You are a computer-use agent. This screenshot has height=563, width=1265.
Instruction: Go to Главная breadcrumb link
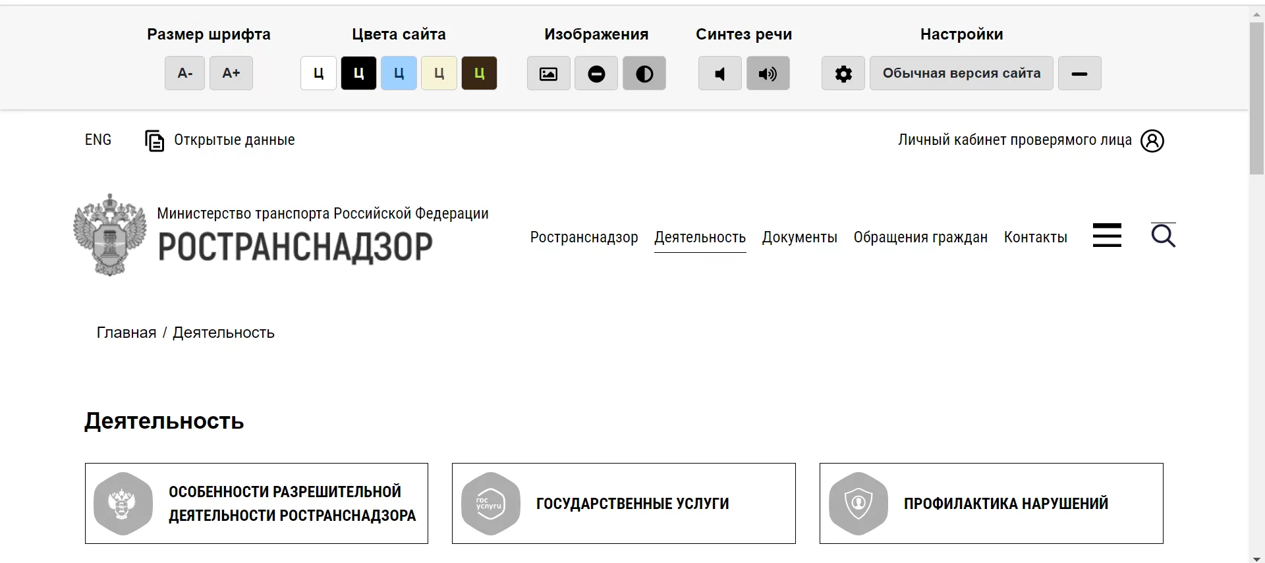126,333
